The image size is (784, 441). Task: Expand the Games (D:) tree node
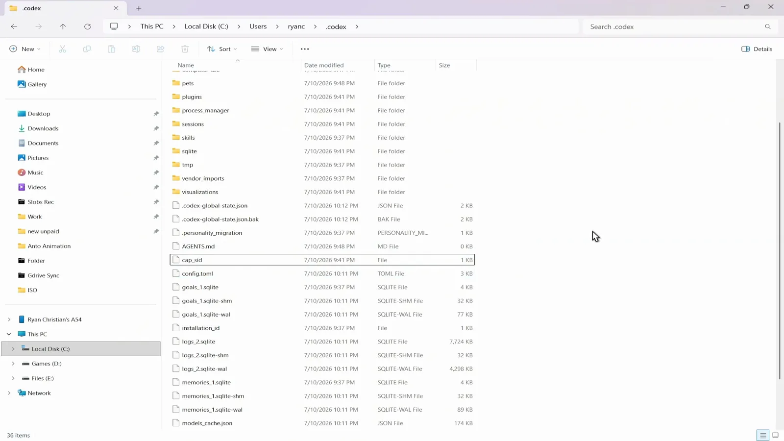[13, 364]
